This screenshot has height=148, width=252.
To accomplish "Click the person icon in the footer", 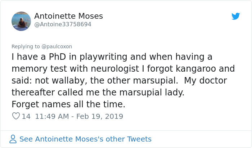I will [x=13, y=139].
